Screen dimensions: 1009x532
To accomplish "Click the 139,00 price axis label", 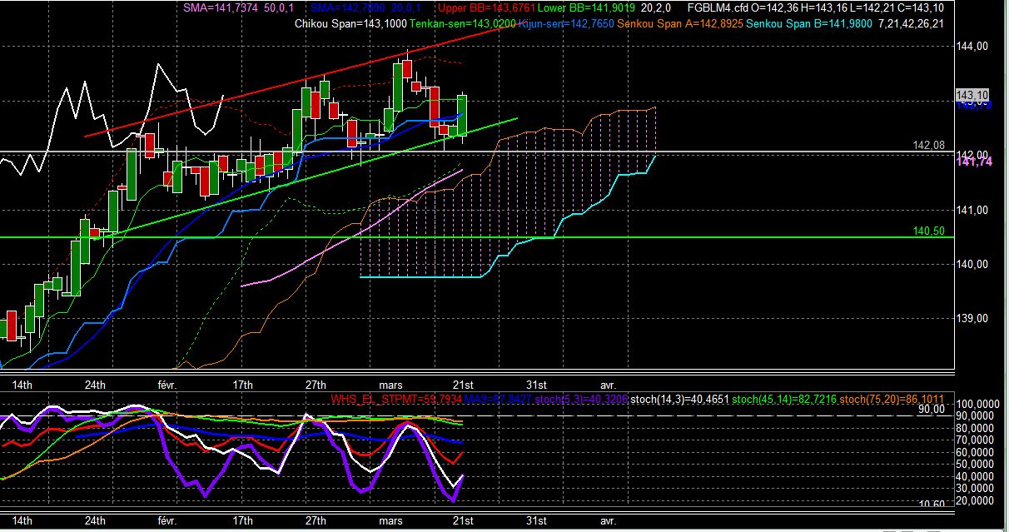I will (x=973, y=318).
